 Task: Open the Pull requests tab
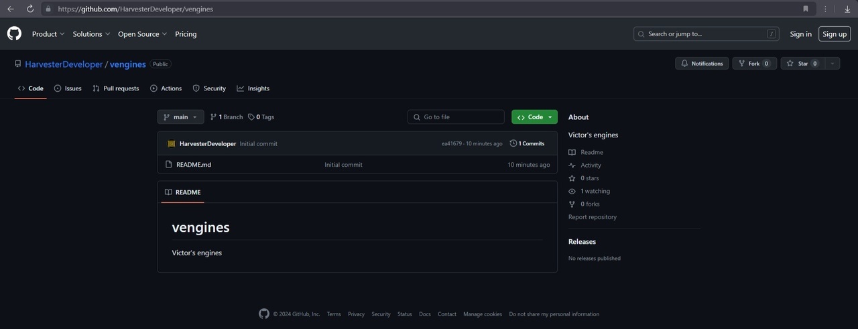[116, 88]
